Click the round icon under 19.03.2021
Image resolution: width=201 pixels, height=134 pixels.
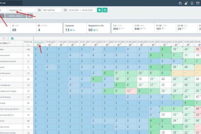pos(50,45)
